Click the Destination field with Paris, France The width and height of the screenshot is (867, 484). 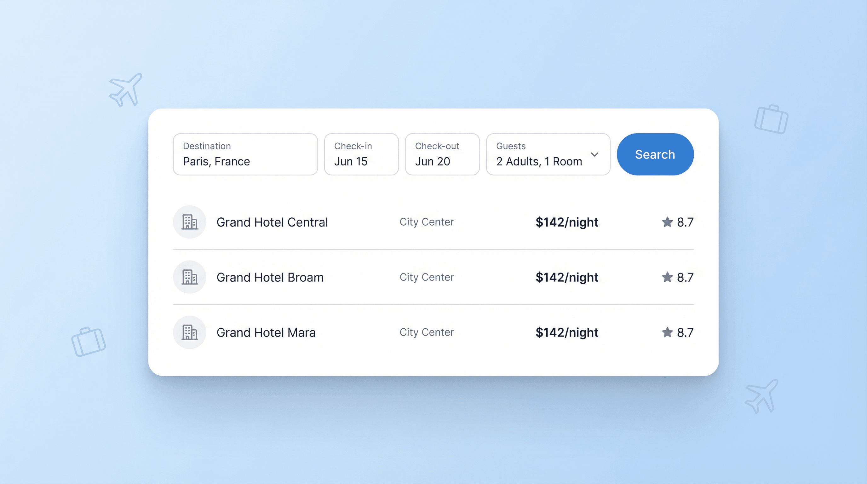[x=245, y=154]
